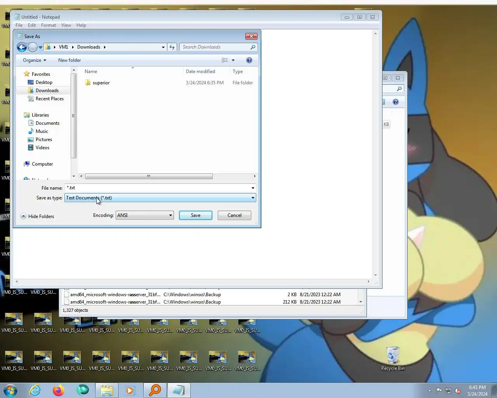Click the folder icon in the address bar
This screenshot has width=497, height=398.
tap(48, 47)
